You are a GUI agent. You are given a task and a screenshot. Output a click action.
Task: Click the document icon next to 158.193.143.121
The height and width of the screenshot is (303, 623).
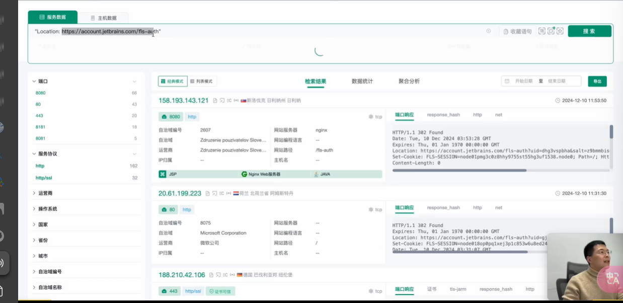click(215, 101)
